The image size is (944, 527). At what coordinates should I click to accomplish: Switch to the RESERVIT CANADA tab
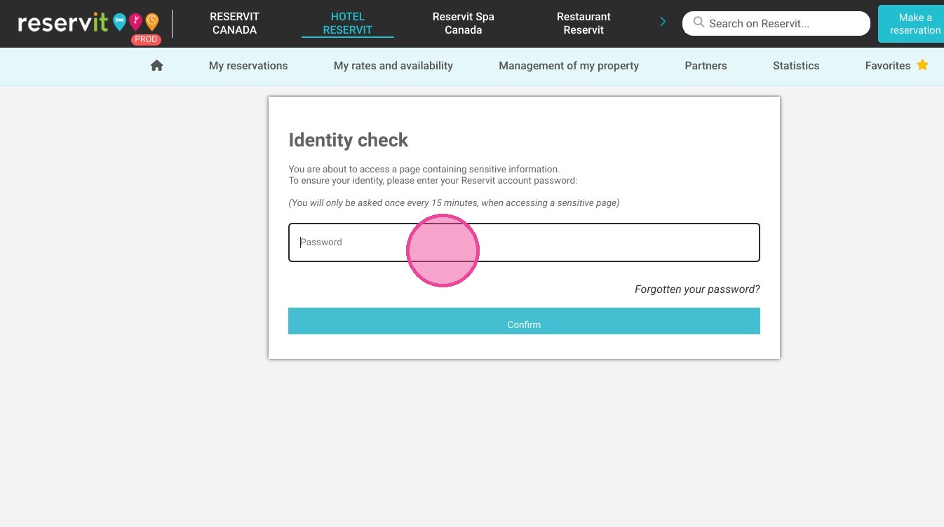234,23
